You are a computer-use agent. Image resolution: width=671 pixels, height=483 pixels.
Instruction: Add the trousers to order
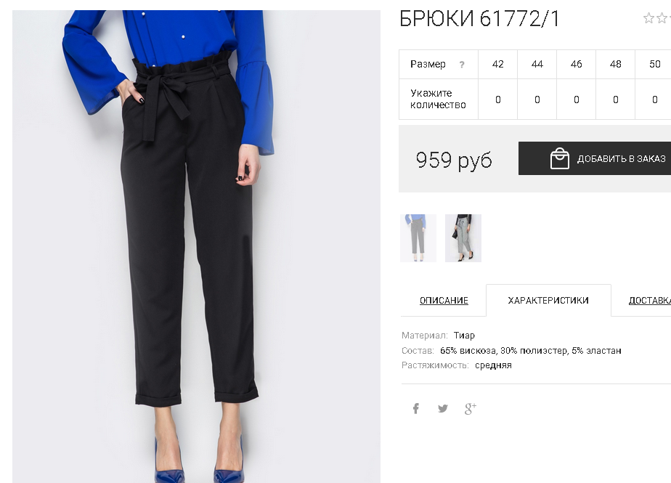click(x=595, y=158)
